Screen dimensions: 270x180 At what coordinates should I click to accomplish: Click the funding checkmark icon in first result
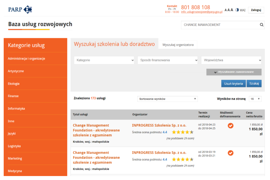(230, 126)
